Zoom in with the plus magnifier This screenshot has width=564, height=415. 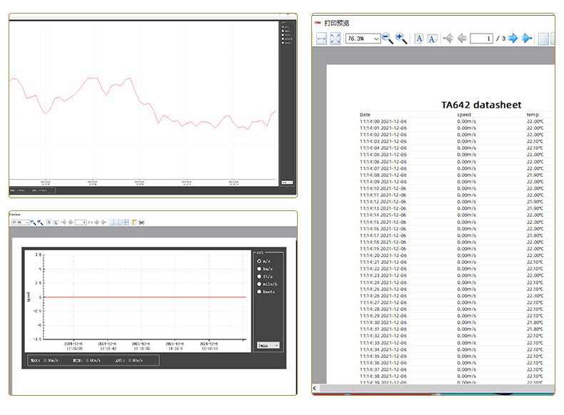pos(401,39)
